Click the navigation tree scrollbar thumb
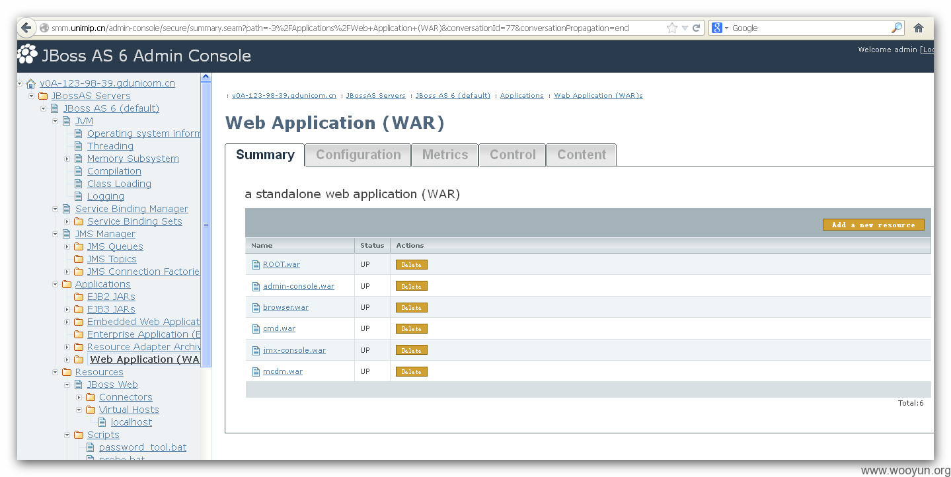The height and width of the screenshot is (477, 951). 206,225
